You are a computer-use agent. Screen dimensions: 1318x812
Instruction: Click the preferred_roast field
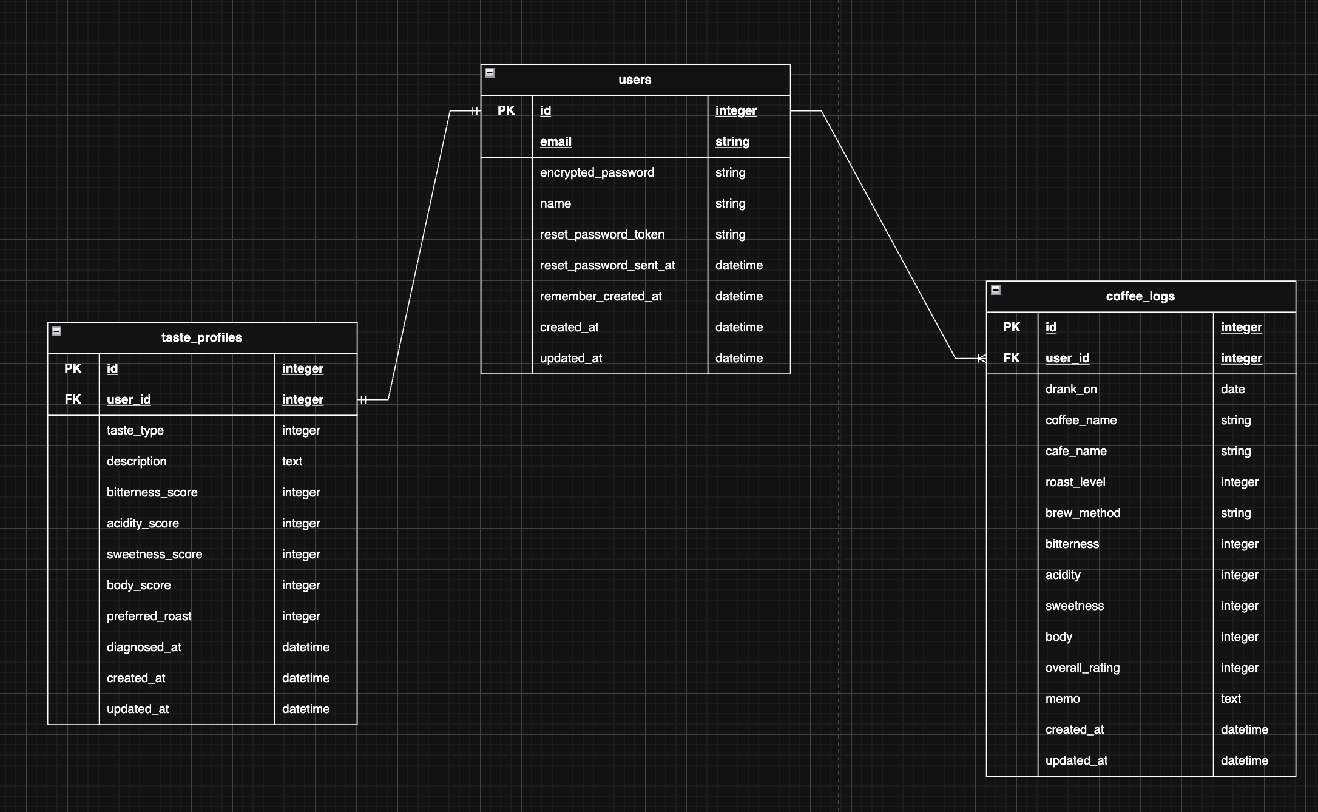coord(149,617)
